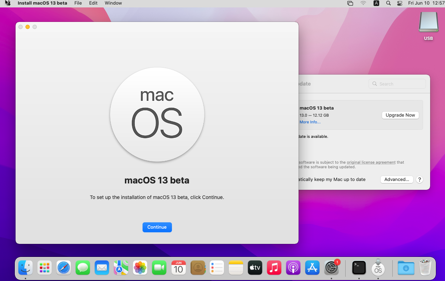Open Notes from the Dock

tap(236, 268)
